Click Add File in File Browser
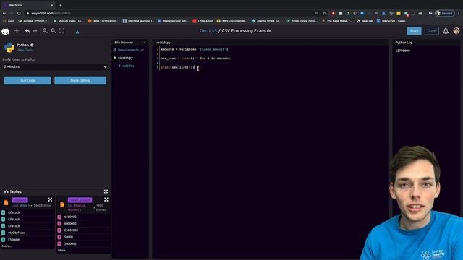The height and width of the screenshot is (260, 463). coord(126,66)
